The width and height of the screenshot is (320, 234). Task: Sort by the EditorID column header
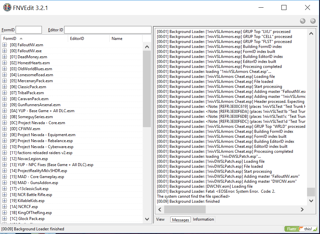(89, 38)
